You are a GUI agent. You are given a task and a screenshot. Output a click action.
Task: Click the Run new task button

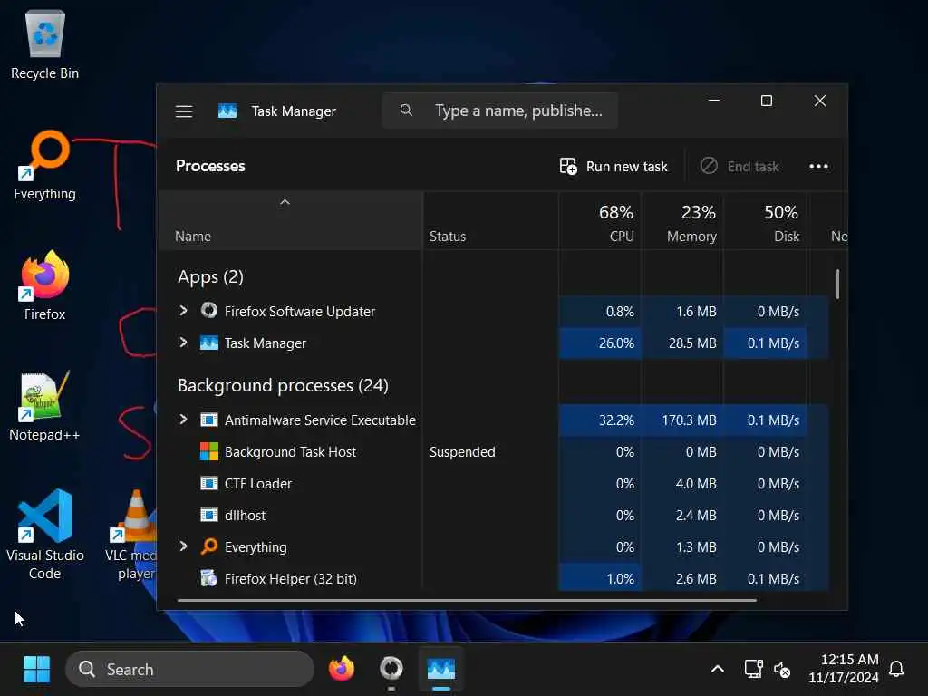tap(614, 167)
